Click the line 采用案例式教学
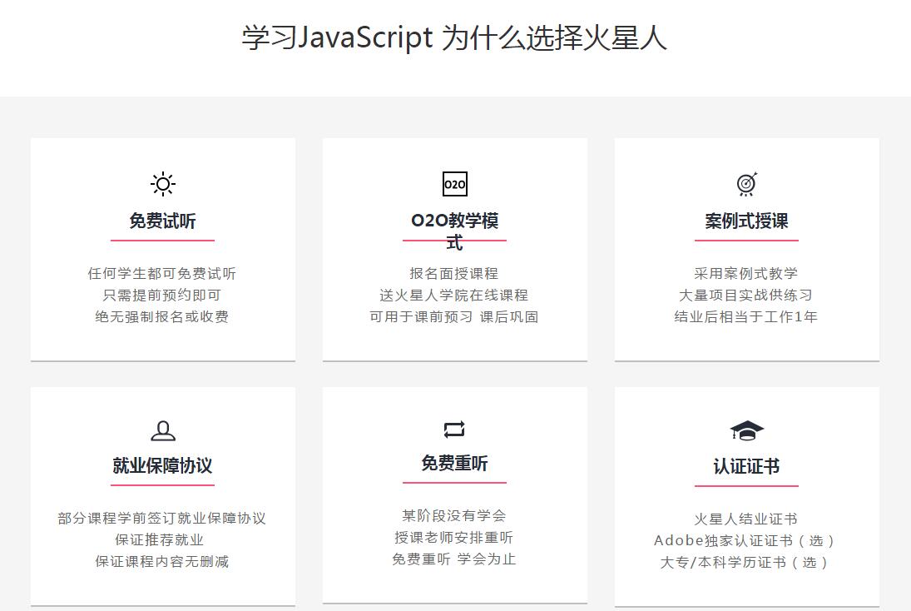 click(x=746, y=273)
